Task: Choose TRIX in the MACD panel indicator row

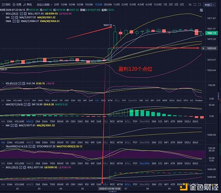Action: (x=52, y=121)
